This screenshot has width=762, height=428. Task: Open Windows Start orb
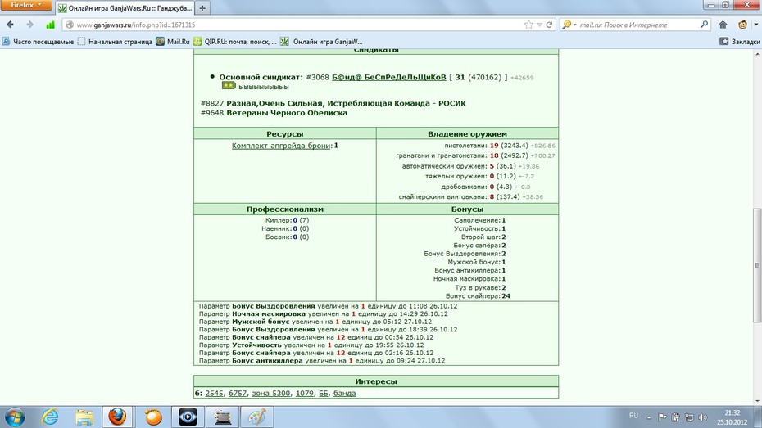[15, 417]
